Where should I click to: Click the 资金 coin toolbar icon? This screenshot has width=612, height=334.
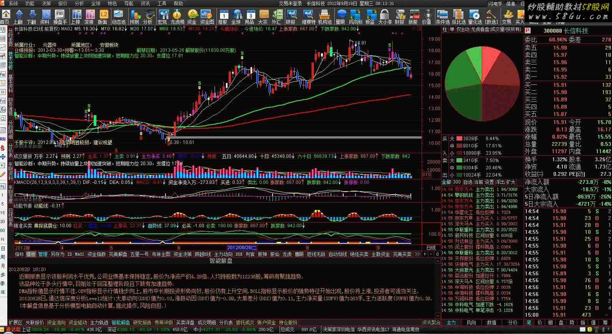[x=192, y=17]
